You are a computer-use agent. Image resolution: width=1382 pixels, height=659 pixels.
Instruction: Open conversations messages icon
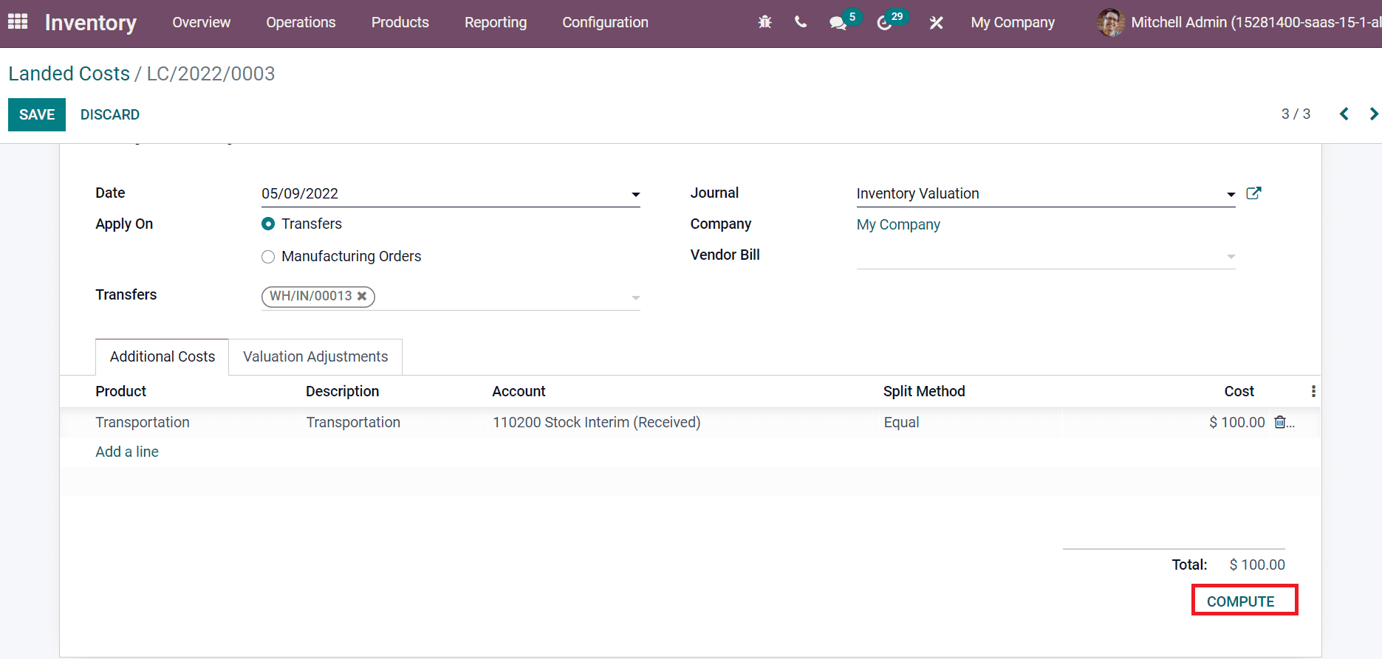coord(838,23)
